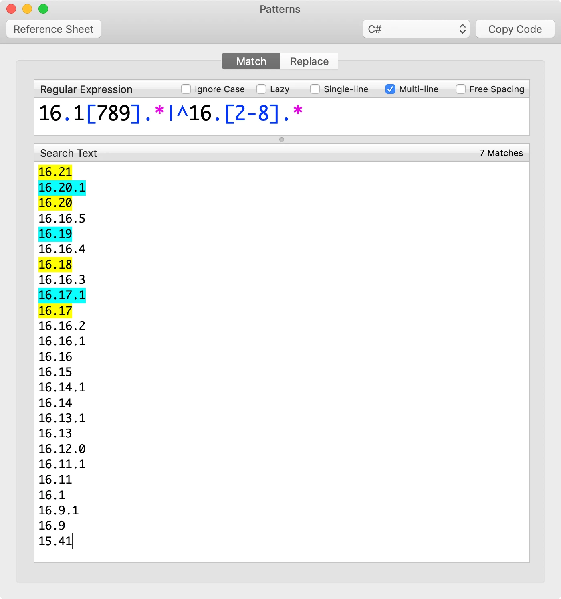The width and height of the screenshot is (561, 599).
Task: Click the line 16.16.1
Action: point(62,341)
